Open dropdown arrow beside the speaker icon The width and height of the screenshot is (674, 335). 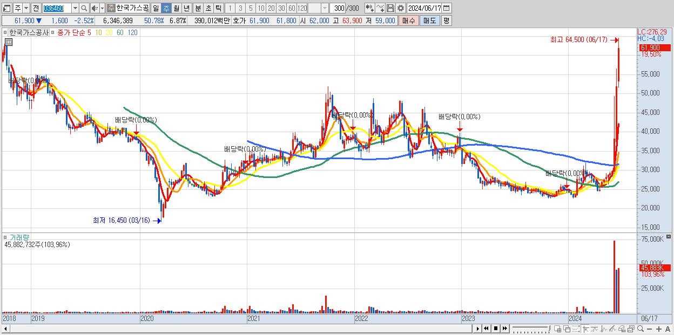click(x=102, y=8)
